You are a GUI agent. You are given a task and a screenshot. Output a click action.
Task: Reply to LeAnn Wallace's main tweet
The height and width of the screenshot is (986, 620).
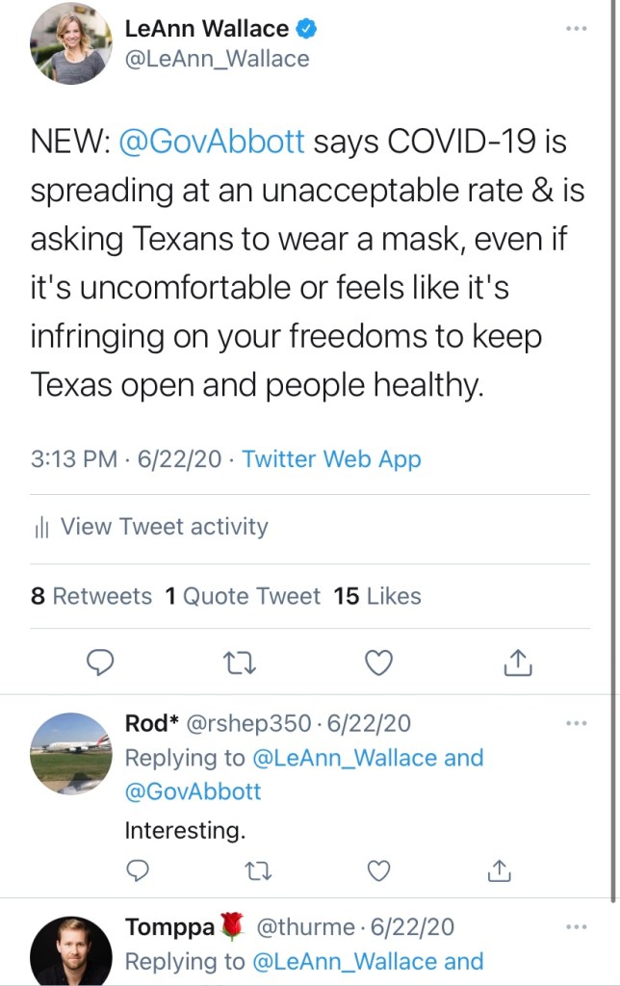(101, 662)
